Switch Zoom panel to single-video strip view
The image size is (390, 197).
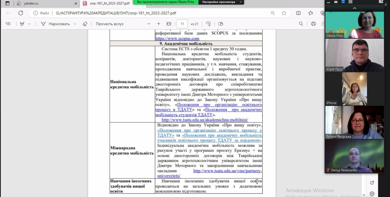pyautogui.click(x=336, y=2)
